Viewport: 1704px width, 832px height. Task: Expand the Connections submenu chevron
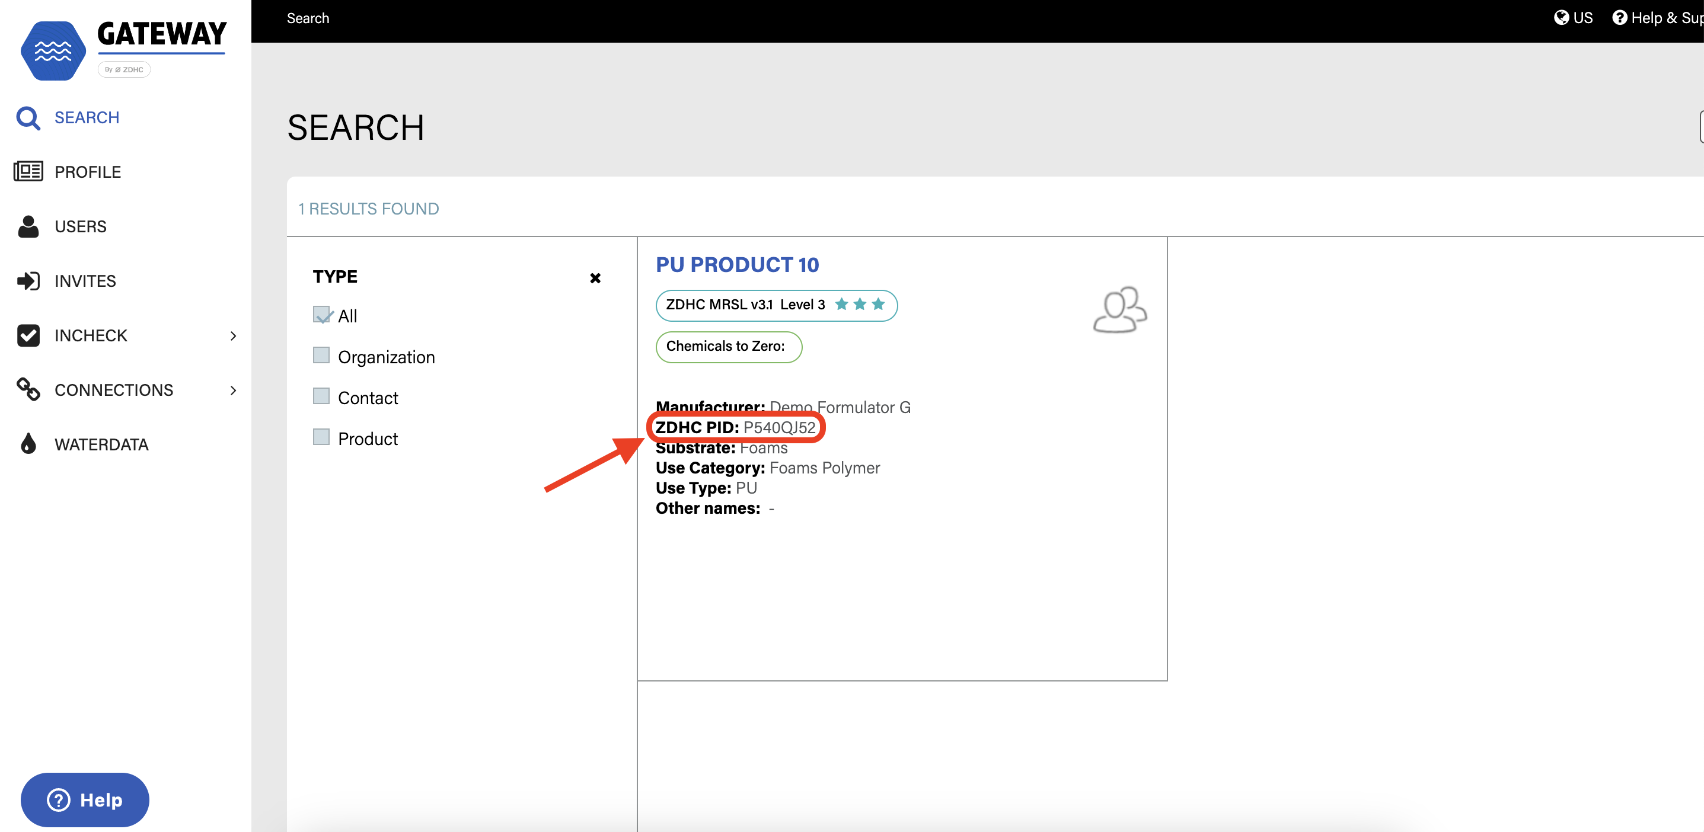[233, 390]
